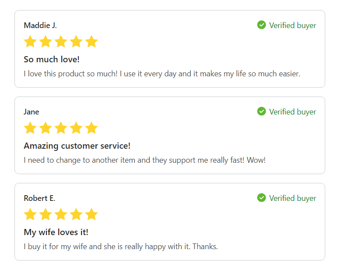
Task: Click the first star in Robert E.'s rating
Action: point(30,214)
